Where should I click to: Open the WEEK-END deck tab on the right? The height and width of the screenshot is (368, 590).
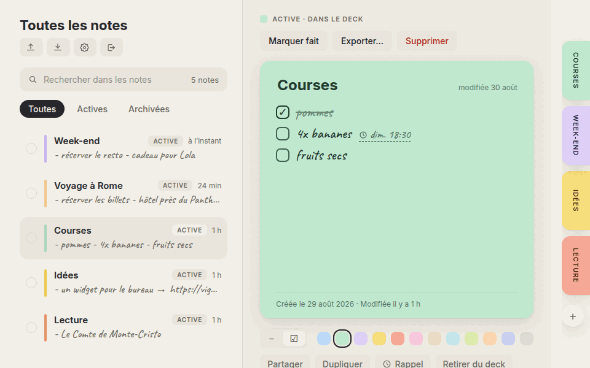click(576, 136)
